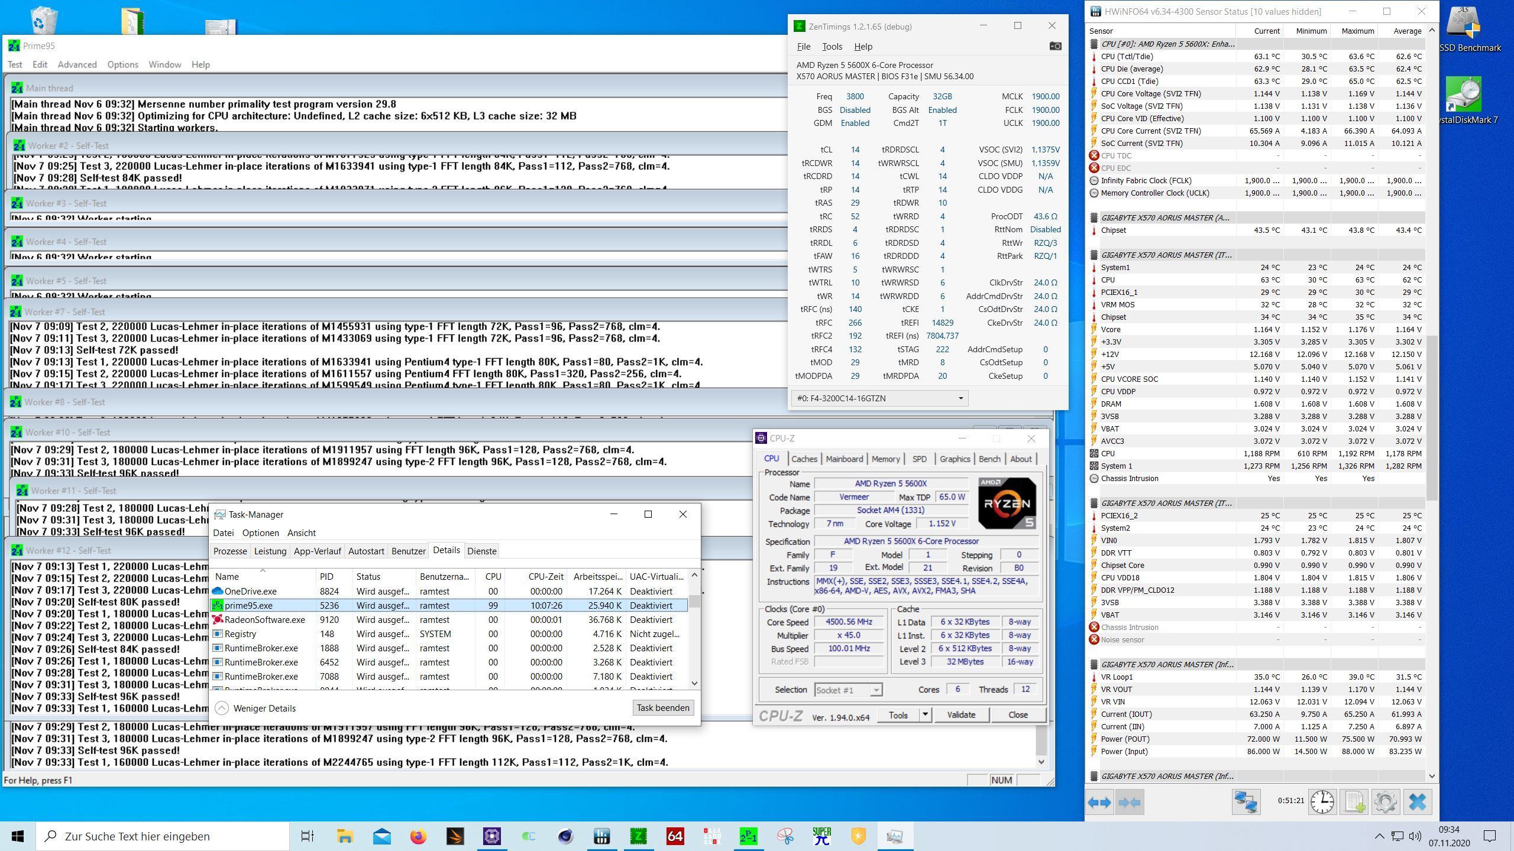Switch to Super Pi taskbar icon
1514x851 pixels.
pyautogui.click(x=821, y=836)
